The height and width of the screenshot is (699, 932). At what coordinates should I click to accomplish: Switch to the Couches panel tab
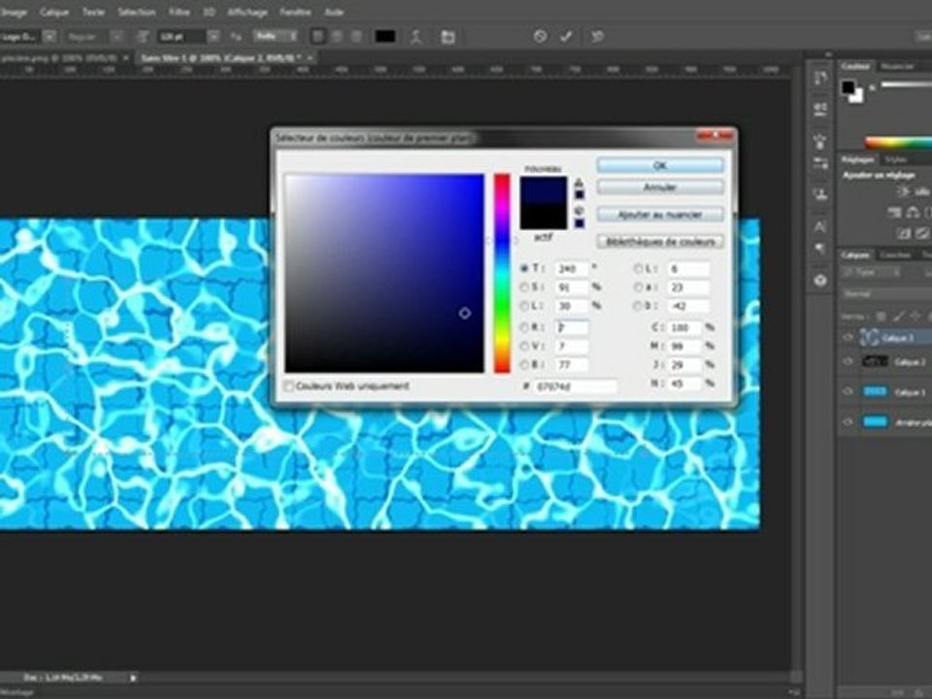click(x=895, y=255)
